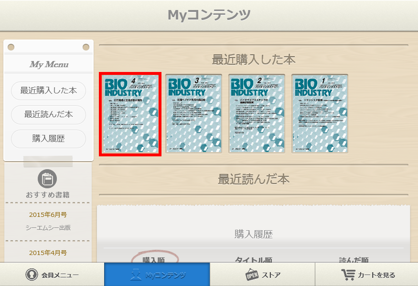
Task: Click the My Contents person icon
Action: pos(136,274)
